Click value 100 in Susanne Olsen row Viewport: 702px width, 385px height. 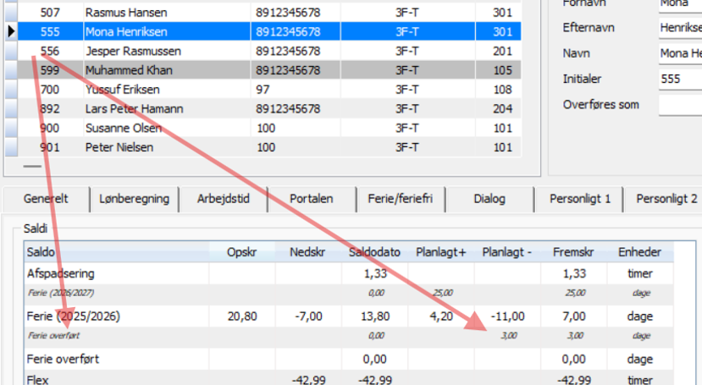click(266, 128)
